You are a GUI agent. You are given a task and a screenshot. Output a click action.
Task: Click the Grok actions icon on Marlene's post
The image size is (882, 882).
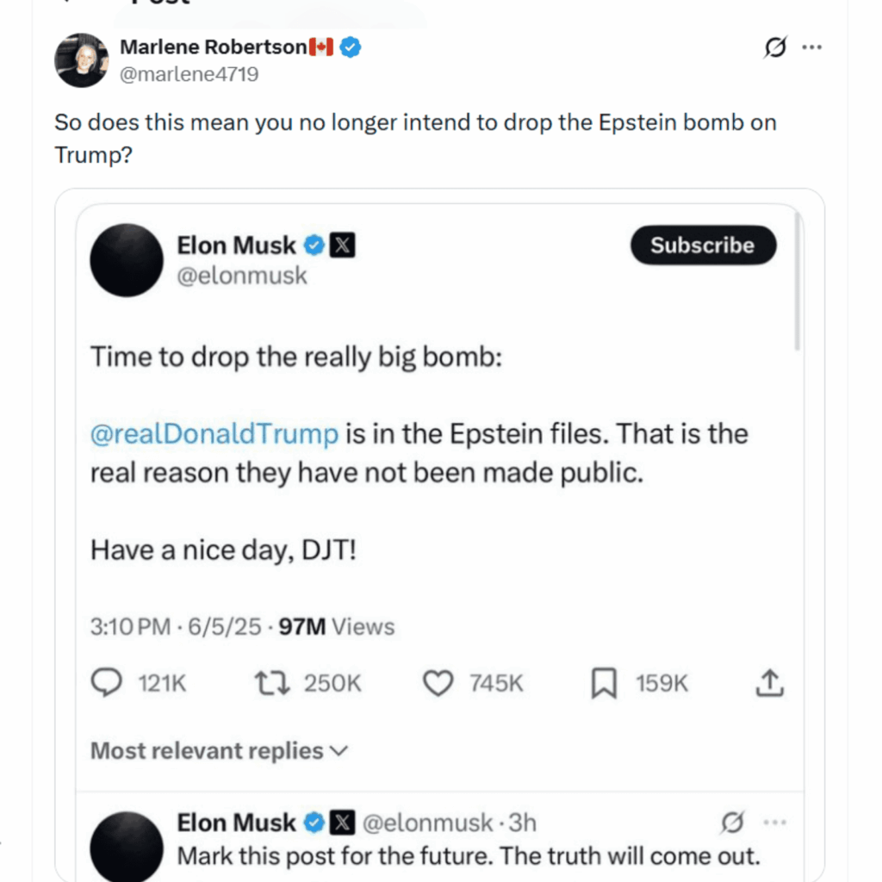[774, 47]
